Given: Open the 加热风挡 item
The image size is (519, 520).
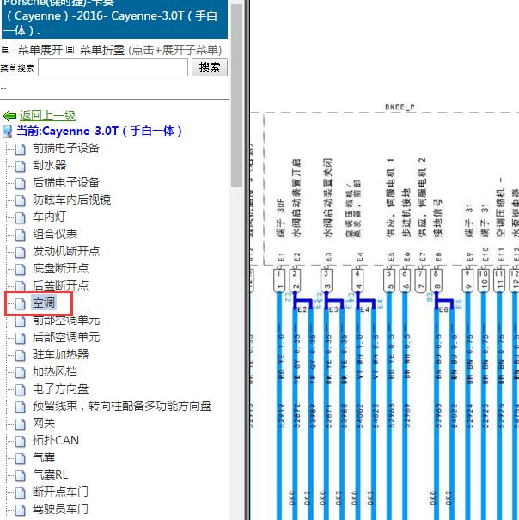Looking at the screenshot, I should click(x=55, y=372).
